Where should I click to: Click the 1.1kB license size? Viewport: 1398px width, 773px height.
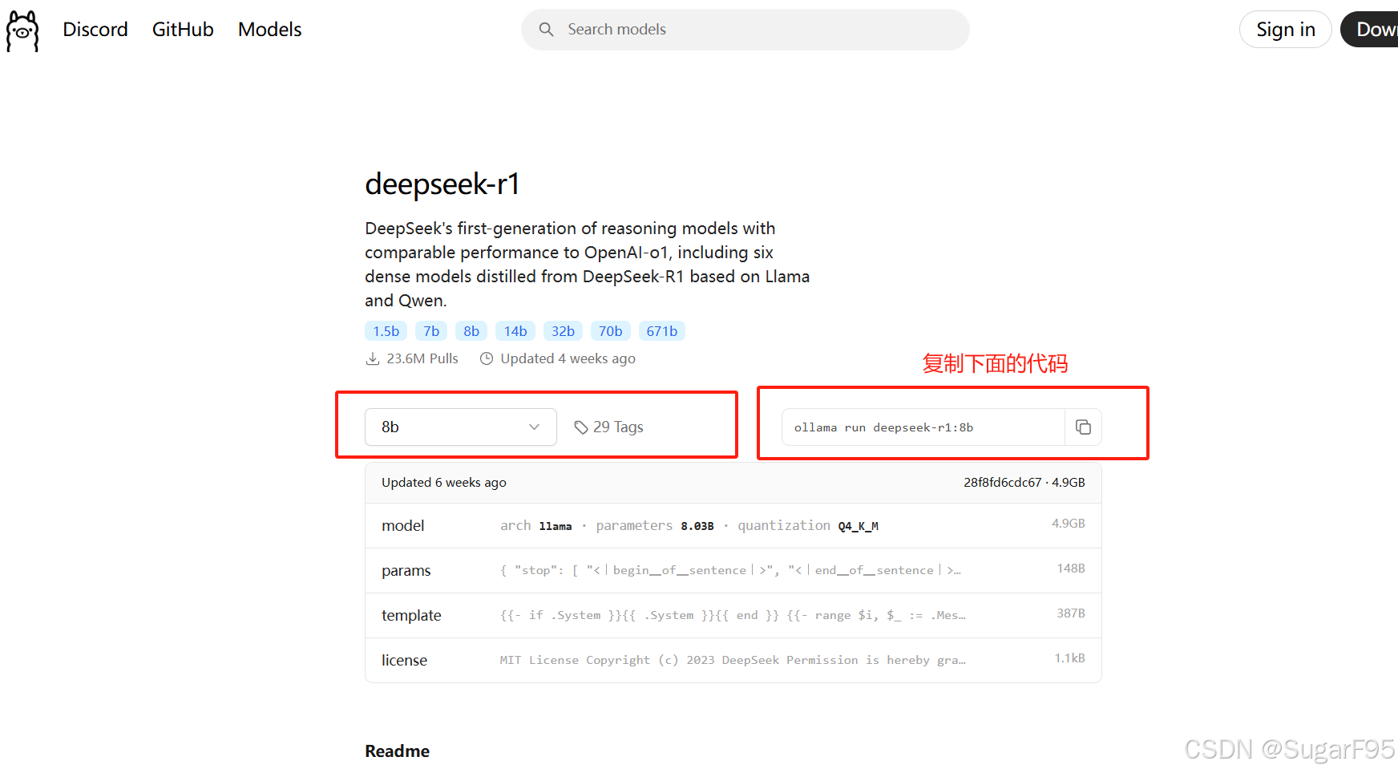pyautogui.click(x=1069, y=658)
